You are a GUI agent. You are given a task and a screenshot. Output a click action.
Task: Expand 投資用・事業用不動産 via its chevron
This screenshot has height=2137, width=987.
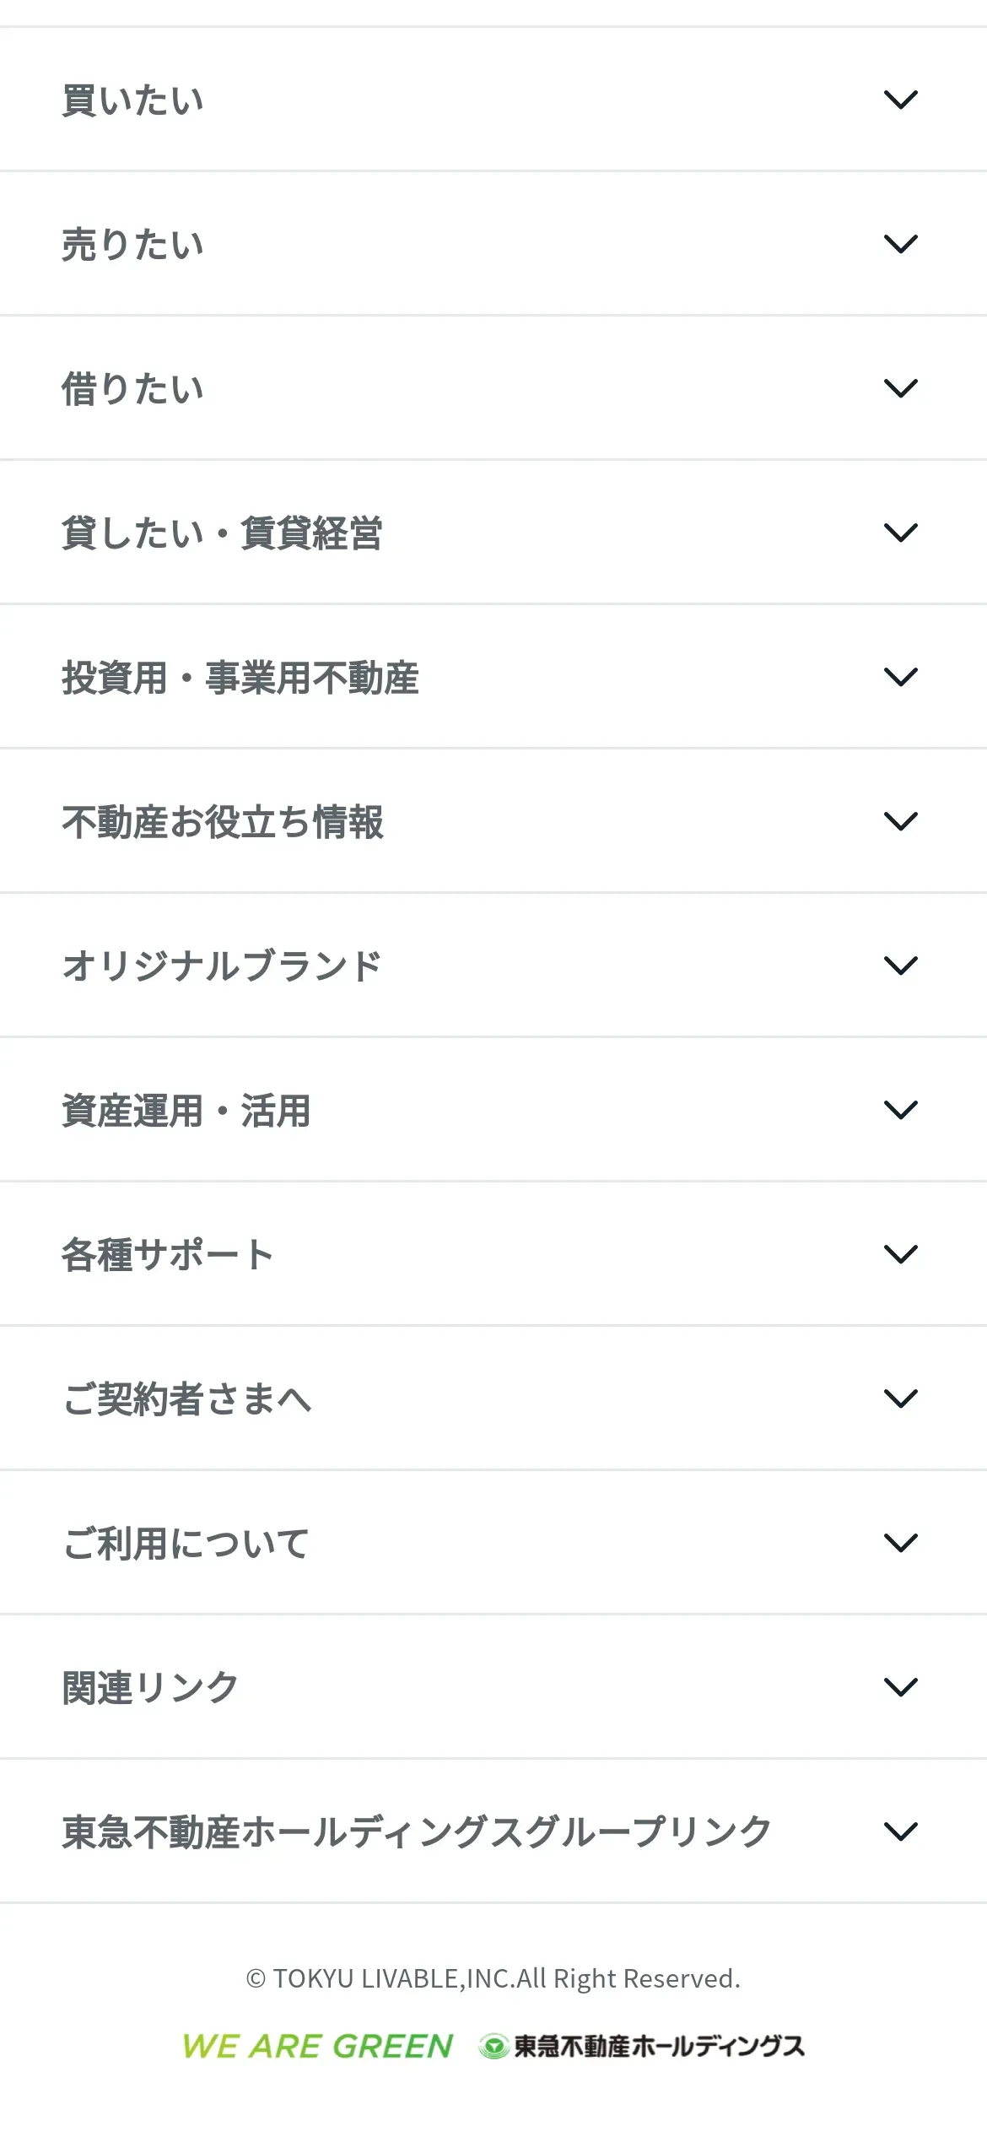[x=900, y=677]
